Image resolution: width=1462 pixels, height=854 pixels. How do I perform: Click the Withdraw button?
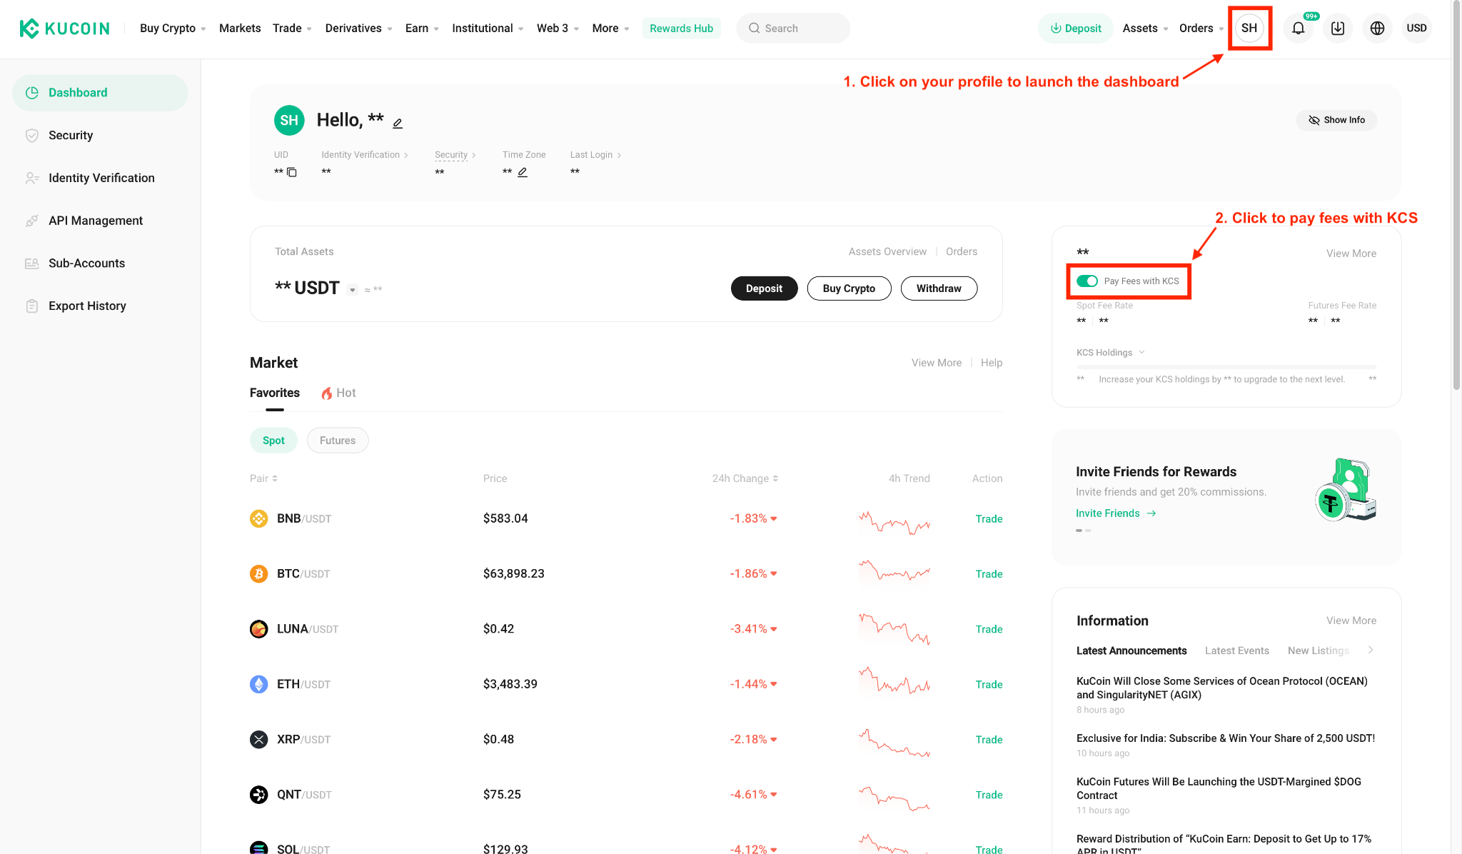click(939, 288)
